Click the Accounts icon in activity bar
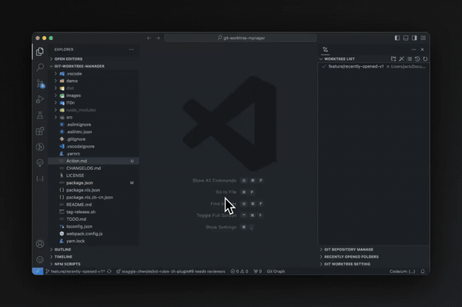The height and width of the screenshot is (307, 462). pos(40,244)
